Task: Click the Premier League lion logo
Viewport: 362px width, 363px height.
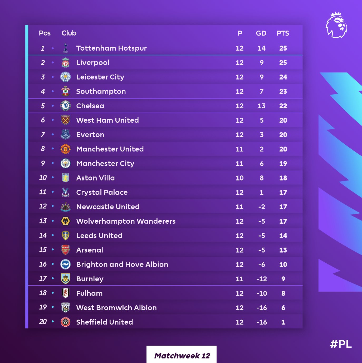Action: (x=336, y=25)
